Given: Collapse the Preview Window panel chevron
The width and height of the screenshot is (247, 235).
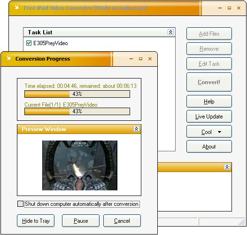Looking at the screenshot, I should coord(137,129).
